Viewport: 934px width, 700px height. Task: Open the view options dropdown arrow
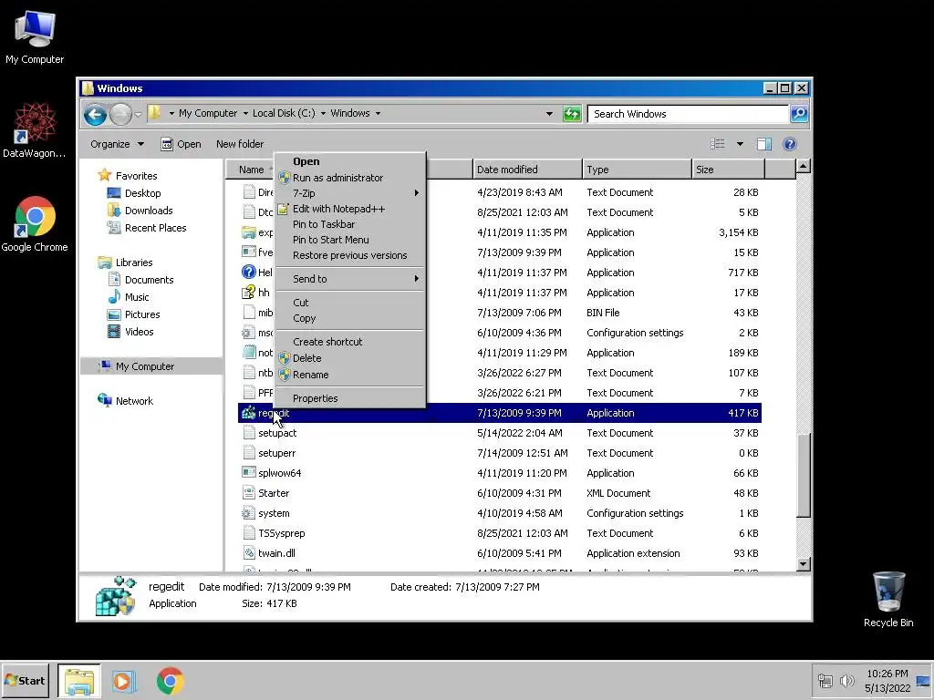tap(740, 144)
